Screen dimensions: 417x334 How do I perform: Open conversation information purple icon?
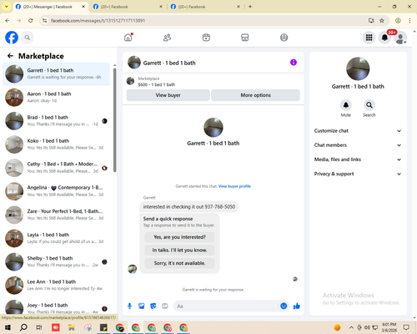tap(294, 63)
